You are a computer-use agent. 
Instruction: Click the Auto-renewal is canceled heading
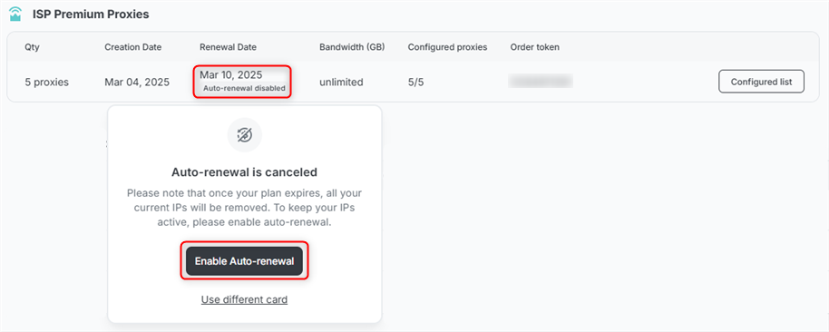[x=244, y=171]
